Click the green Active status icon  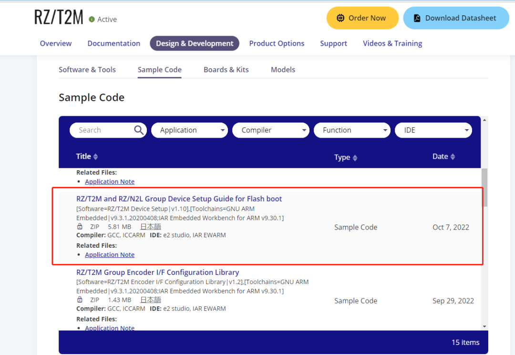(x=92, y=20)
